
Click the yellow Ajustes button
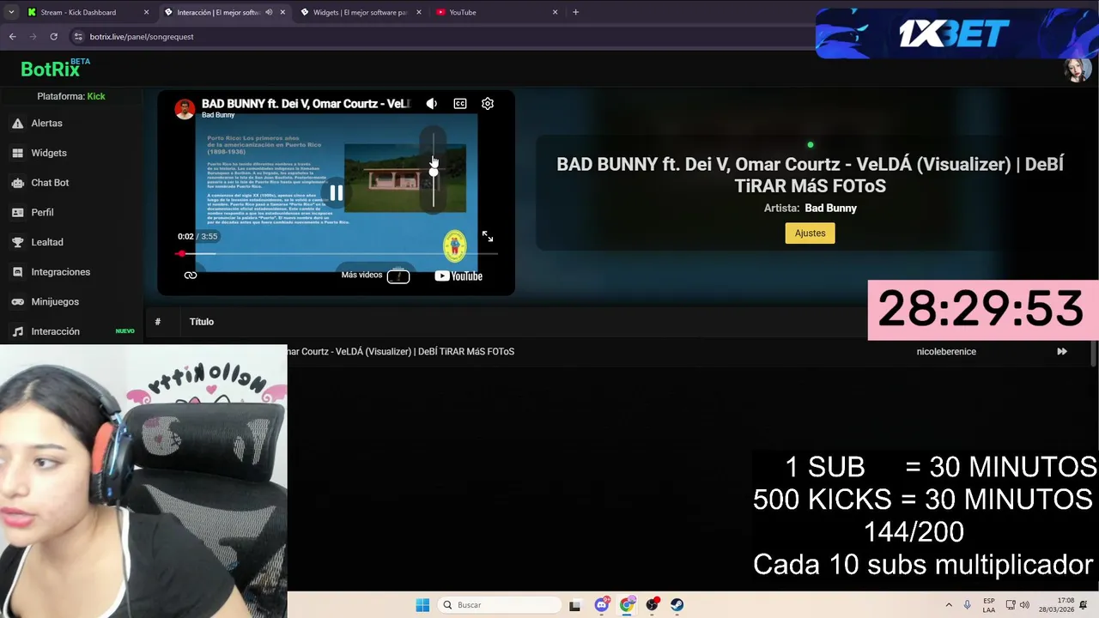(x=810, y=233)
